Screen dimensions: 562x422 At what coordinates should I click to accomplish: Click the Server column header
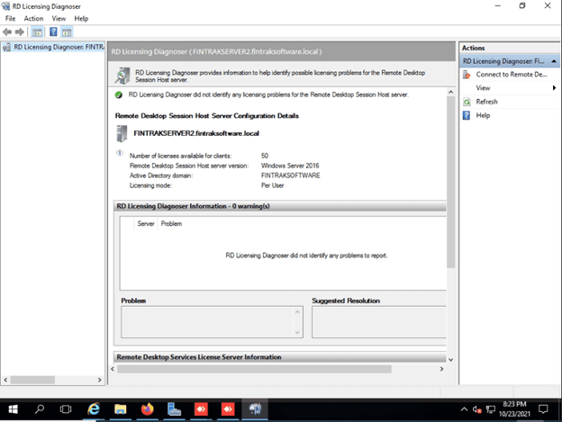146,224
